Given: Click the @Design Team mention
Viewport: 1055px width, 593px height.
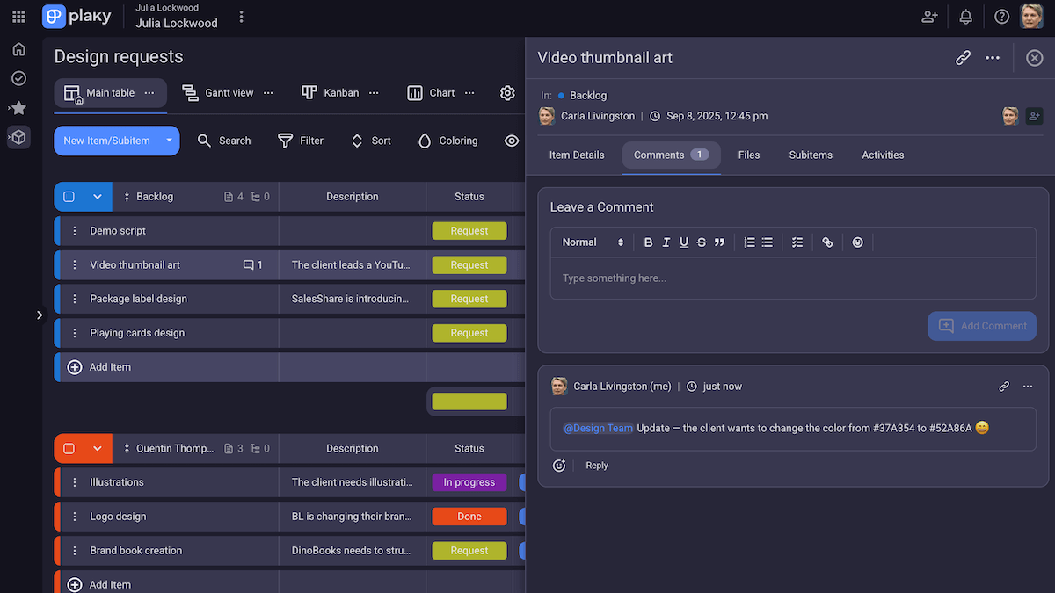Looking at the screenshot, I should point(598,428).
